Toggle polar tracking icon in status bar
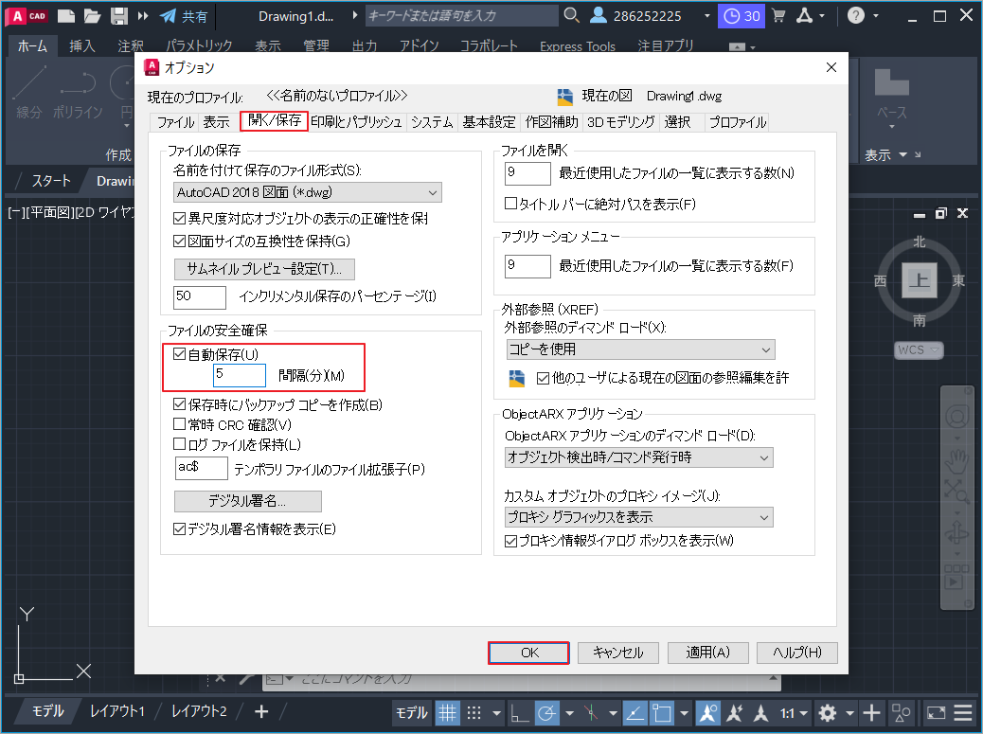Screen dimensions: 983x734 click(545, 712)
